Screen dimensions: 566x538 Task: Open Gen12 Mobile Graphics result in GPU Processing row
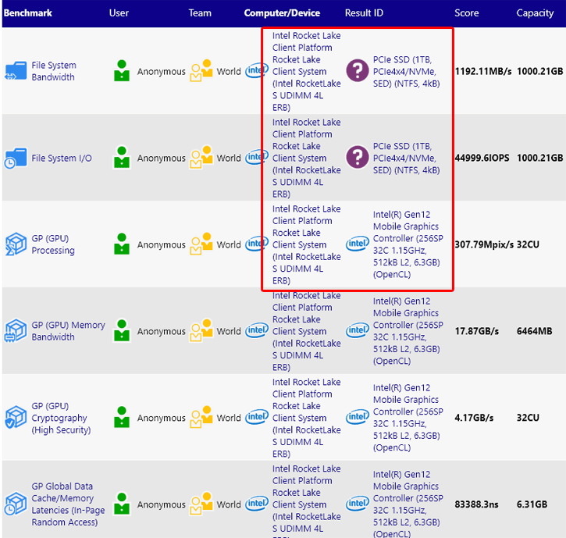[408, 244]
